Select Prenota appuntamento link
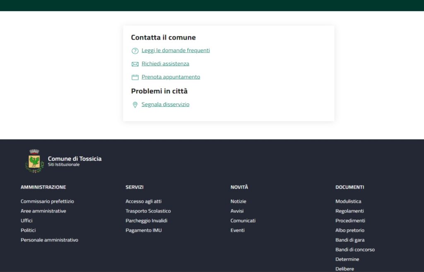 point(171,77)
